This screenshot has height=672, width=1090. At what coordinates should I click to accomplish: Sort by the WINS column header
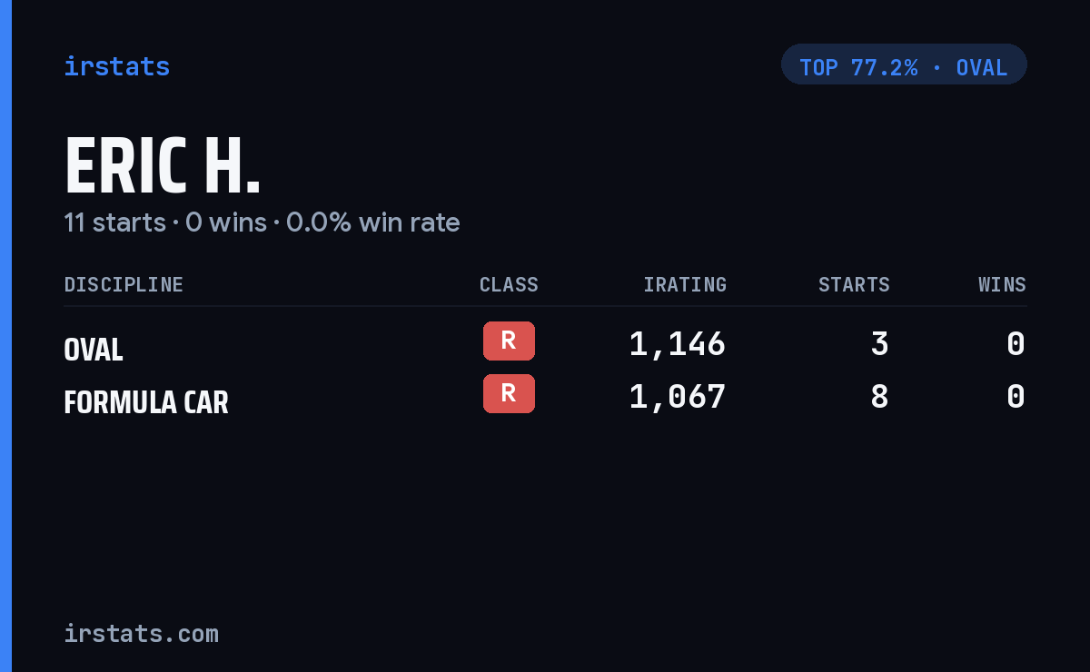tap(1002, 284)
